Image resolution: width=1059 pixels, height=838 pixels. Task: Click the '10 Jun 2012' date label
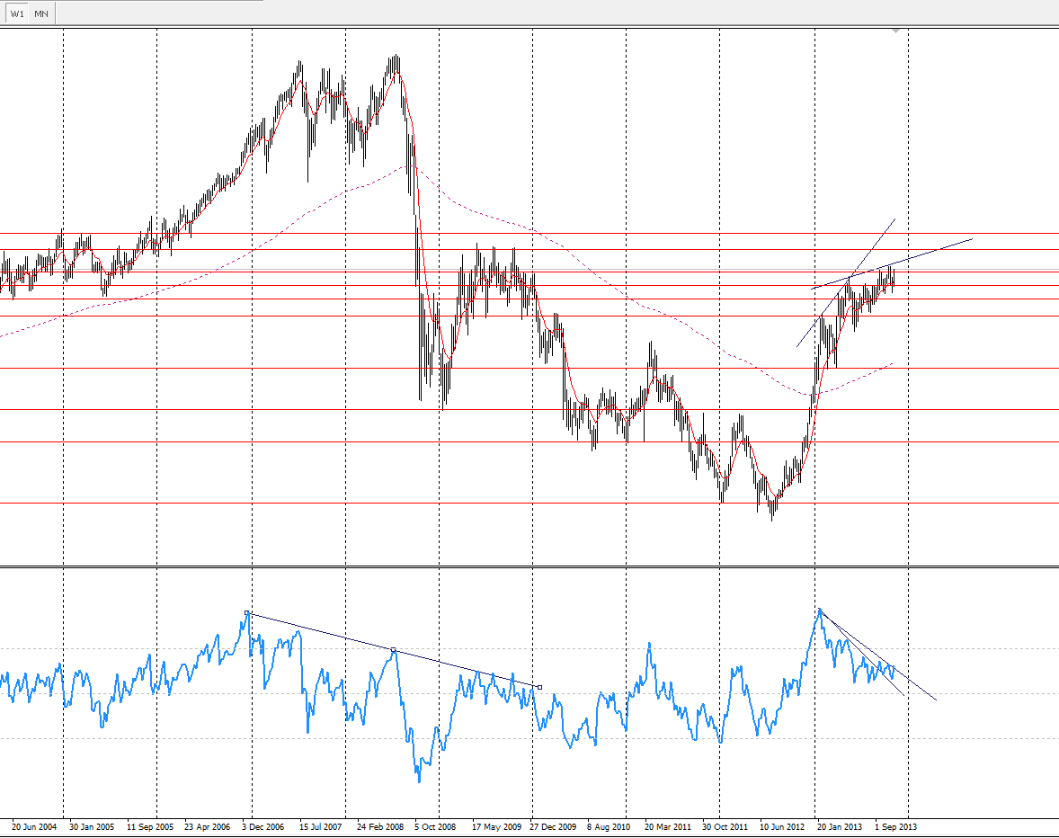(x=783, y=826)
